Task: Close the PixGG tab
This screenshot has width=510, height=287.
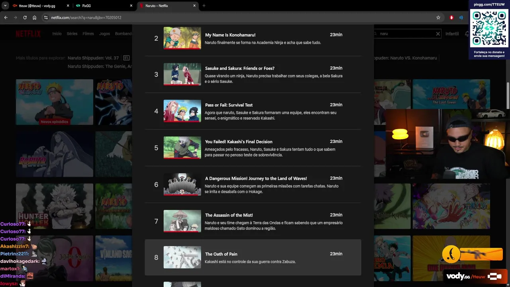Action: pyautogui.click(x=131, y=6)
